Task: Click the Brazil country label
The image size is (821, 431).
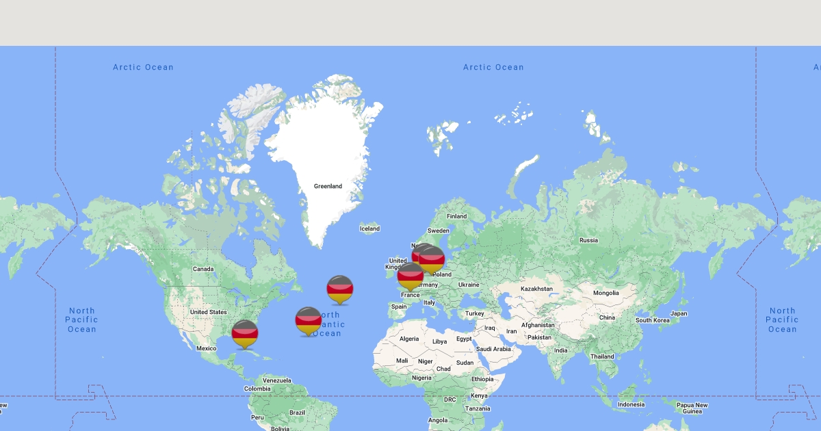Action: pyautogui.click(x=297, y=413)
